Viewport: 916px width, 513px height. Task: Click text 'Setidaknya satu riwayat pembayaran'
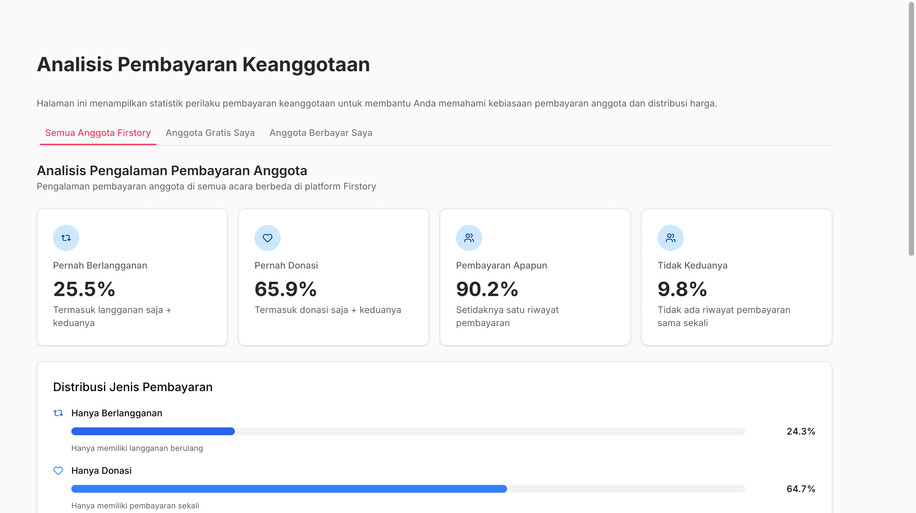click(507, 316)
